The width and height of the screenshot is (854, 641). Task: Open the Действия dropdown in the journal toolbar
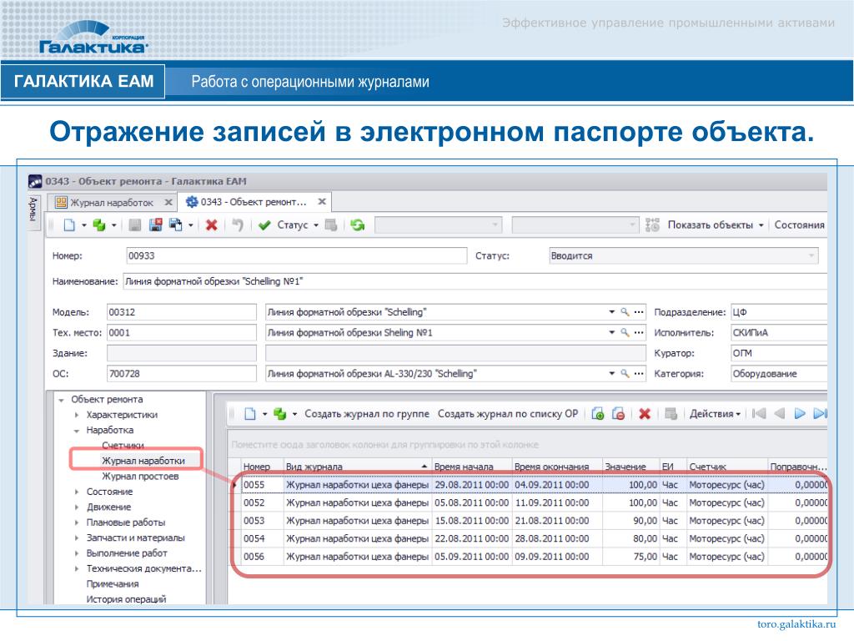point(715,414)
